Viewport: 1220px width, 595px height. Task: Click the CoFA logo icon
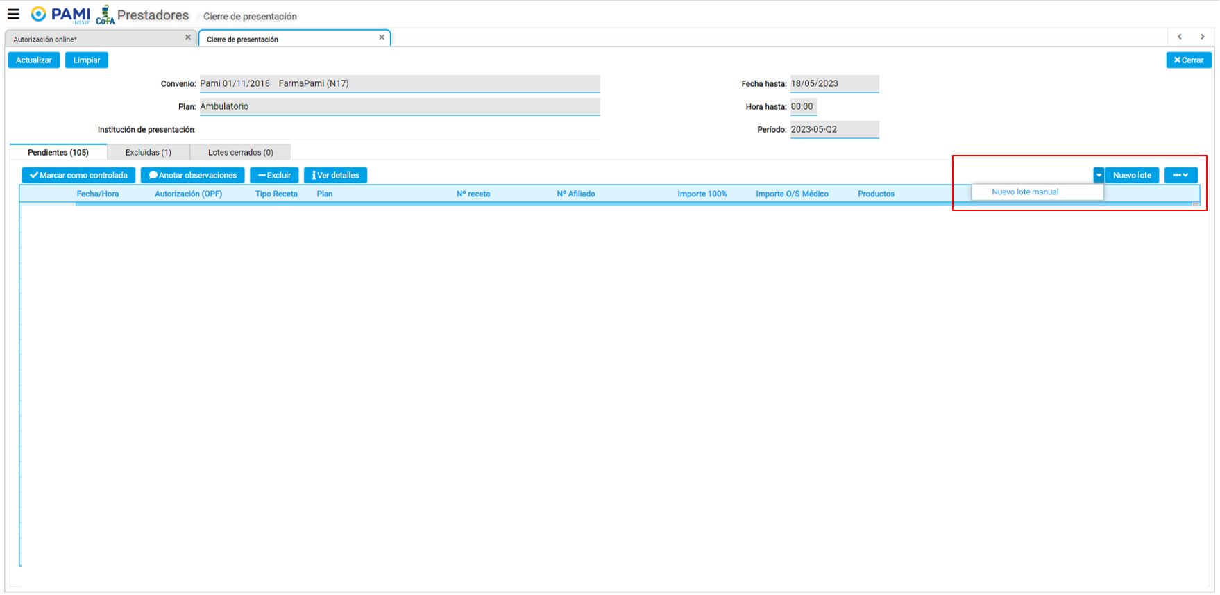(x=105, y=15)
